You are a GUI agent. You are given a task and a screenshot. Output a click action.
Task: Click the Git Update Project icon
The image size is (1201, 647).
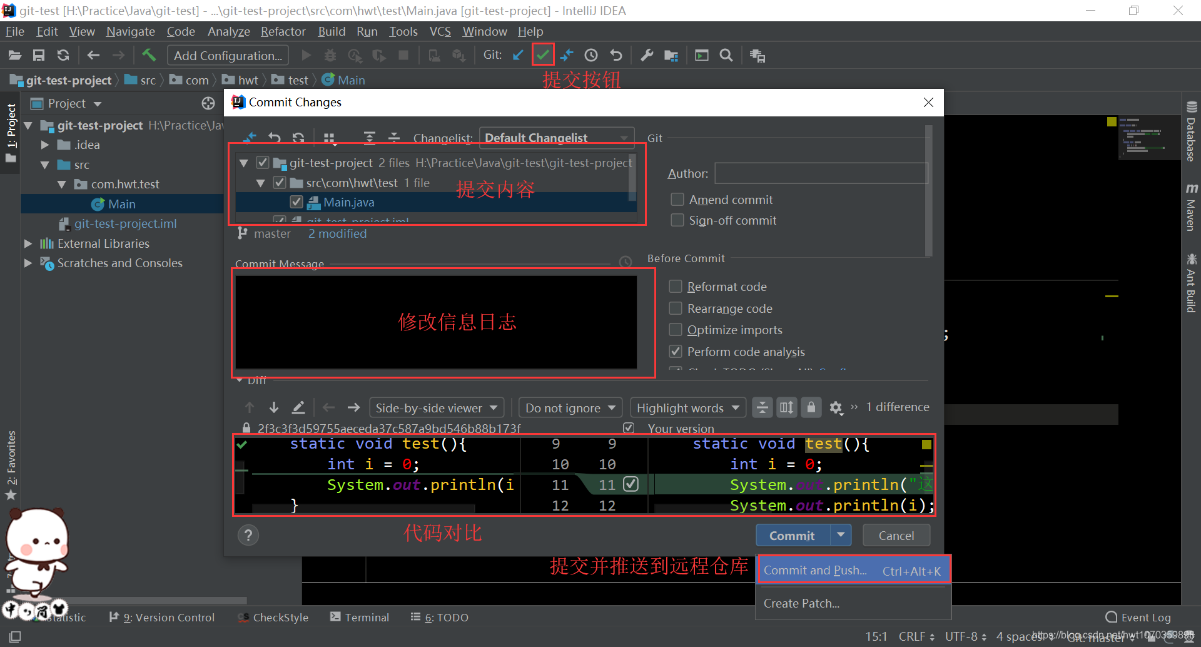tap(518, 55)
